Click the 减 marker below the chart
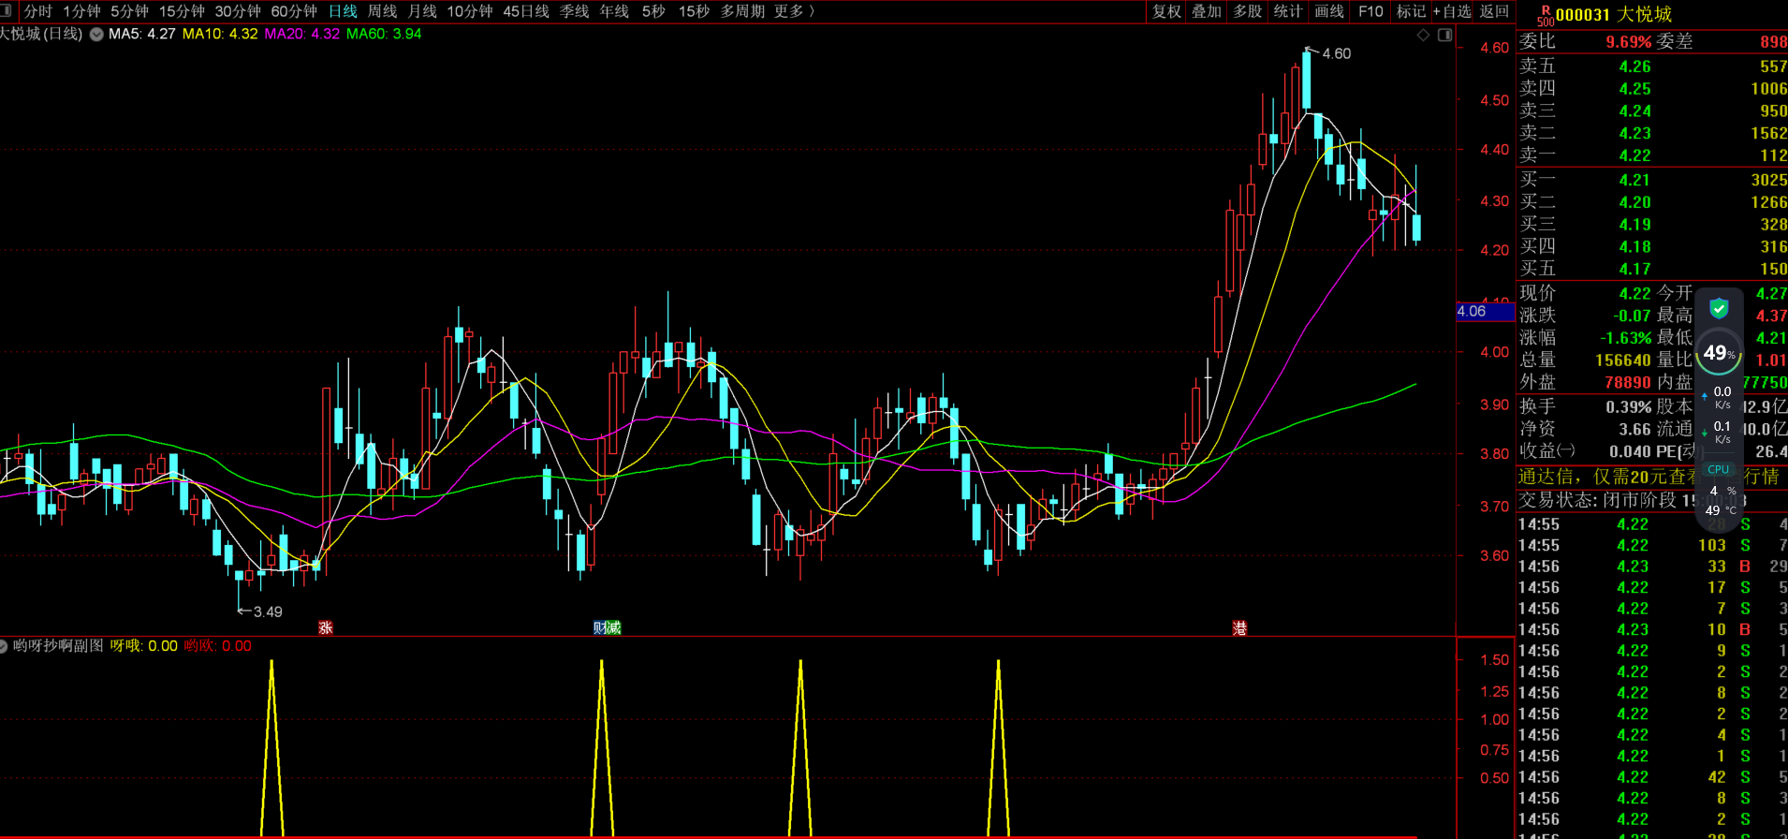Viewport: 1788px width, 839px height. pyautogui.click(x=614, y=627)
